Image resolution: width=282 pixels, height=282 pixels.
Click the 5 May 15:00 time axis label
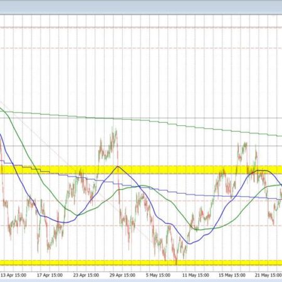pyautogui.click(x=158, y=275)
